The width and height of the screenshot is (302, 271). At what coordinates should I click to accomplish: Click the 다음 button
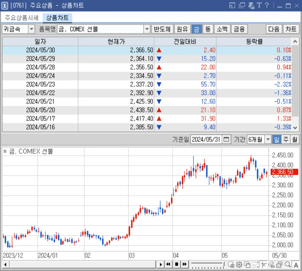(274, 29)
